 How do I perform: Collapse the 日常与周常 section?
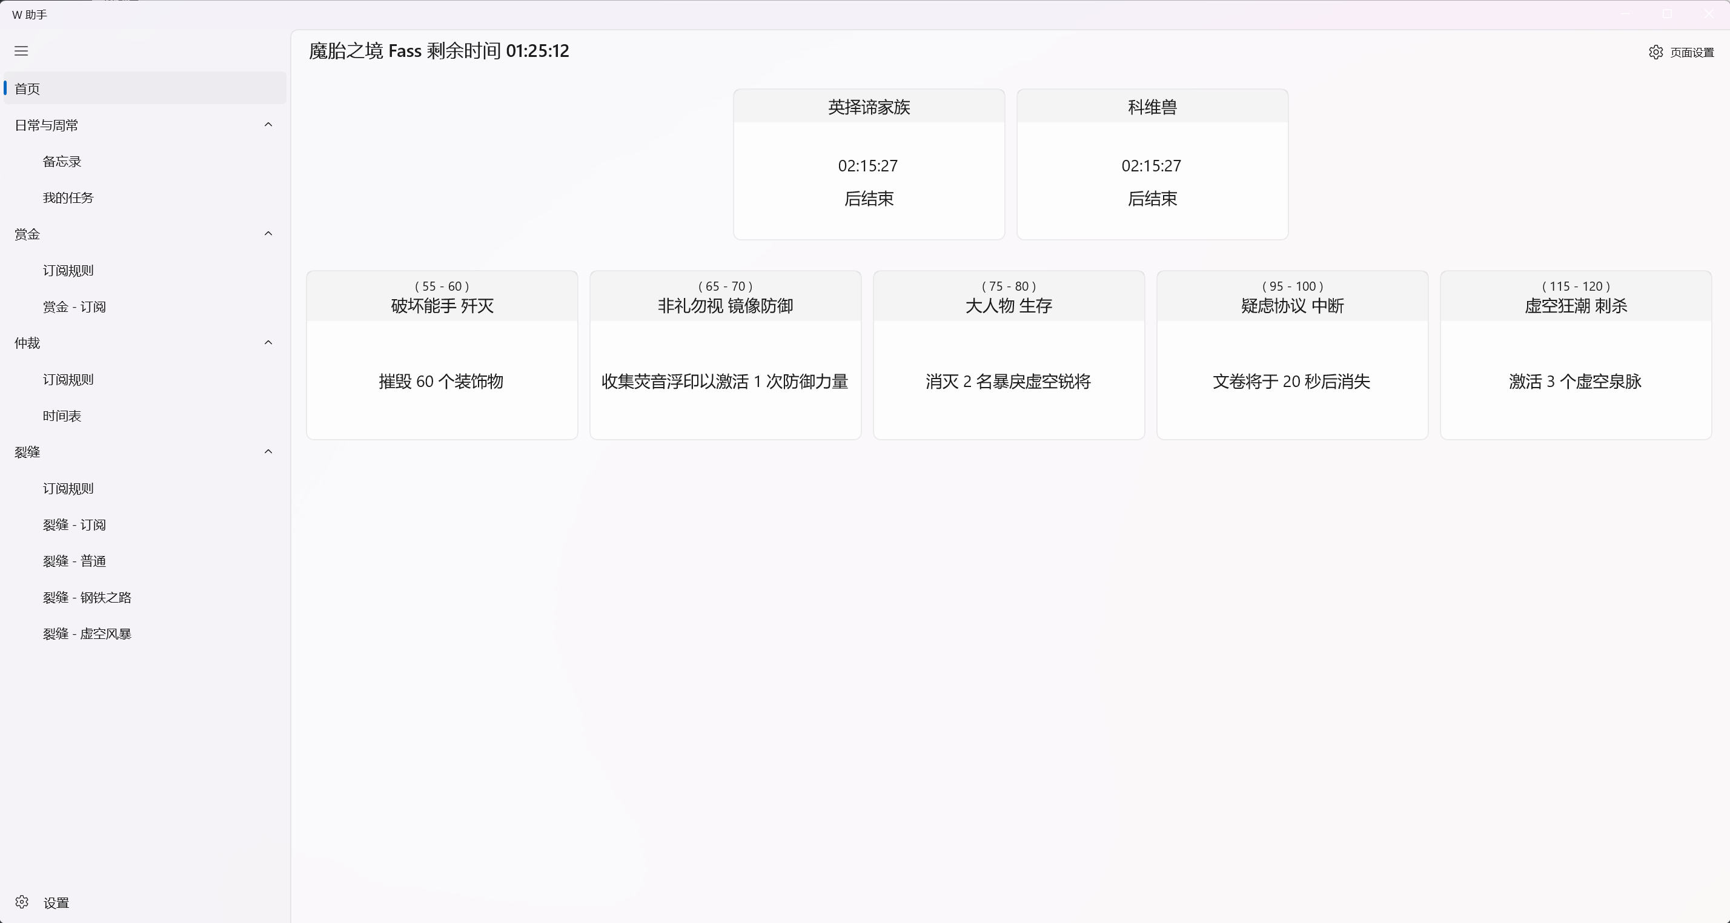coord(268,124)
